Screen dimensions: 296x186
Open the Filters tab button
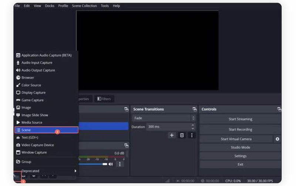pos(104,99)
